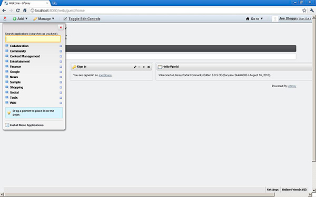The height and width of the screenshot is (197, 316).
Task: Click the browser home icon
Action: click(25, 11)
